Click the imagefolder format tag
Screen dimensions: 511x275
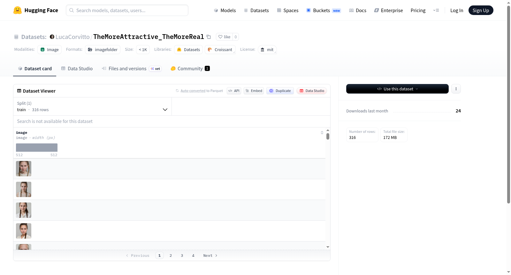(x=103, y=50)
